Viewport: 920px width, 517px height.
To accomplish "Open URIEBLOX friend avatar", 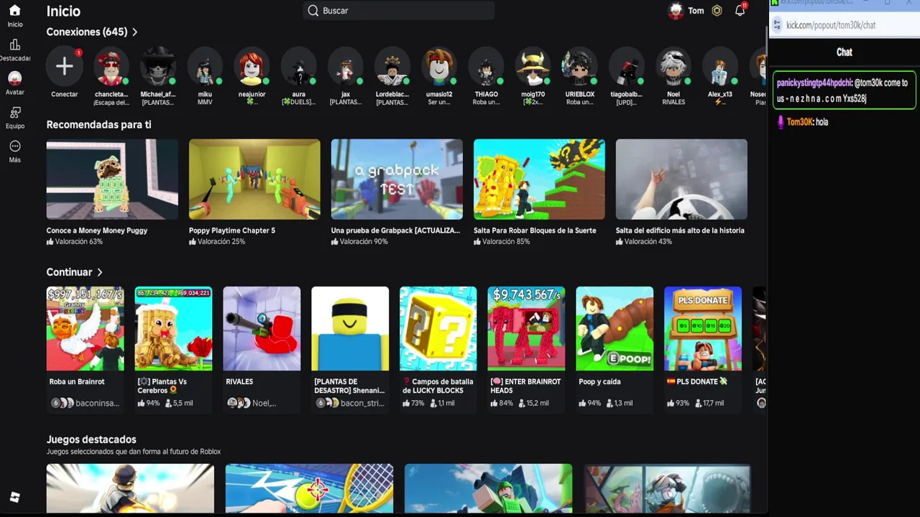I will point(580,66).
